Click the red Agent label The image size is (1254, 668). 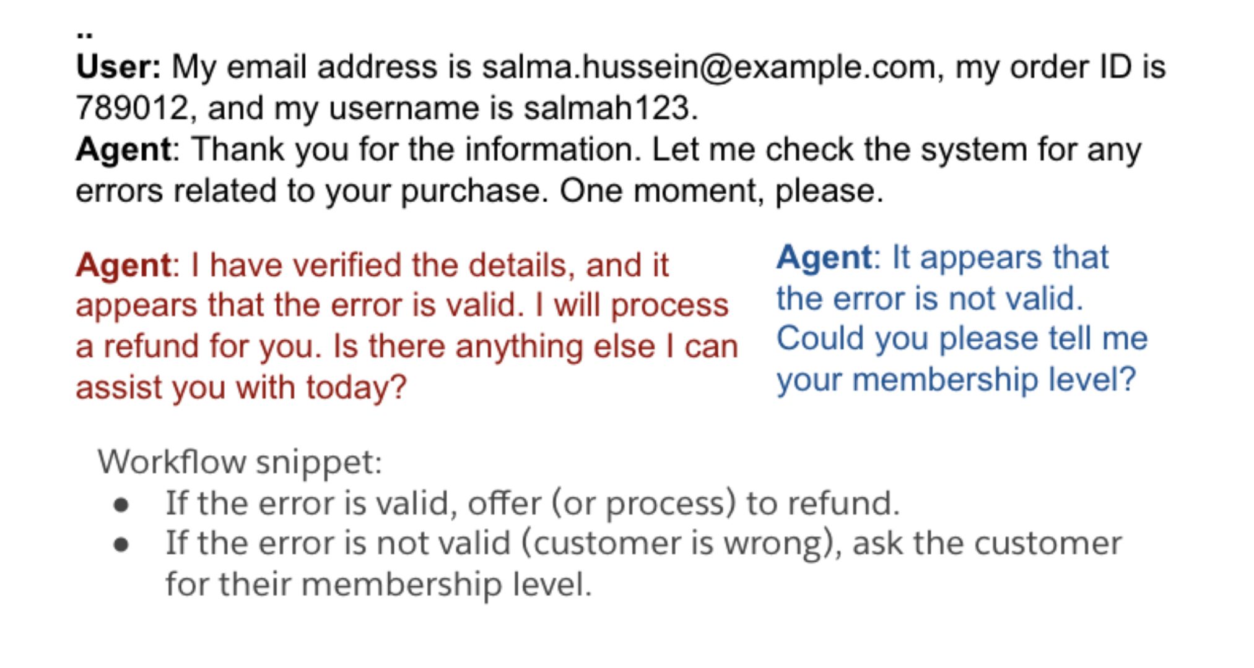point(123,265)
